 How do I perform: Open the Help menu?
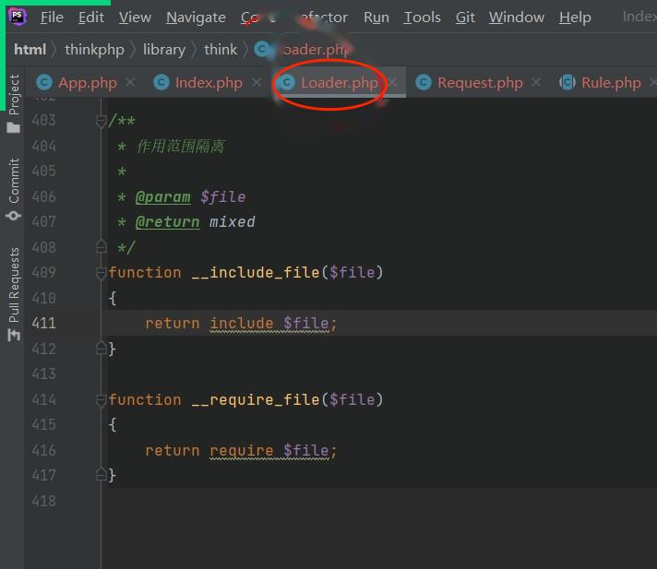[x=575, y=18]
